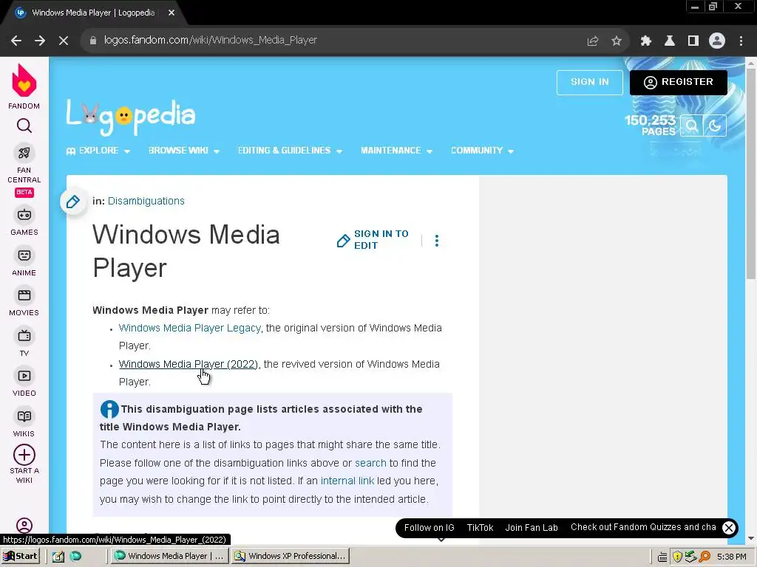Click the Start a Wiki plus icon
757x567 pixels.
point(24,455)
